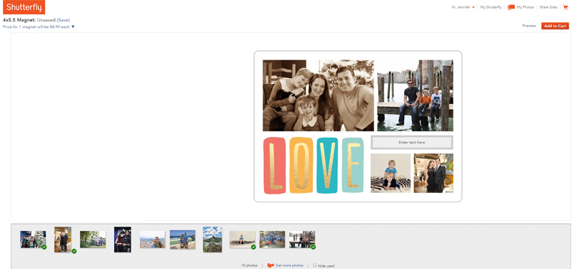This screenshot has width=574, height=269.
Task: Select the two kids on zebra rug photo
Action: [x=390, y=173]
